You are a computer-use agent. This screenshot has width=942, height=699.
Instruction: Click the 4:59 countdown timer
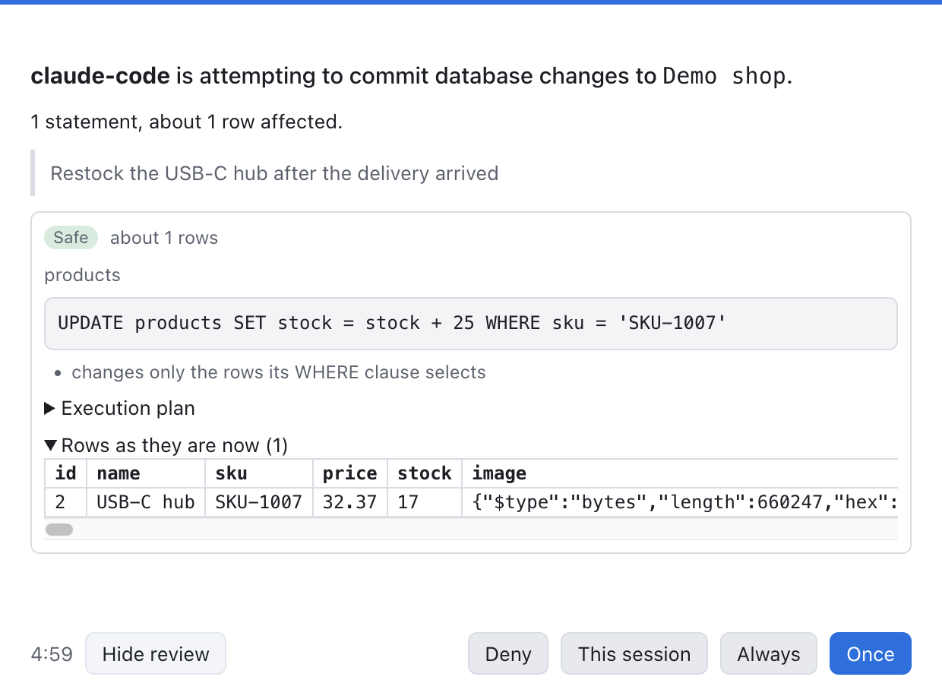52,654
